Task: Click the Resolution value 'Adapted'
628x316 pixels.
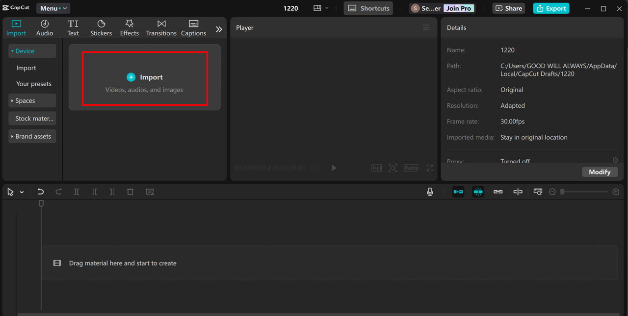Action: [513, 106]
